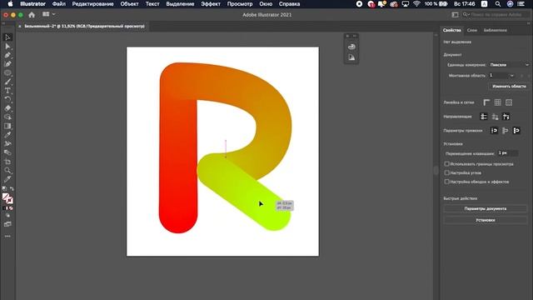Open the Единицы измерения units dropdown
This screenshot has width=533, height=300.
pos(509,65)
